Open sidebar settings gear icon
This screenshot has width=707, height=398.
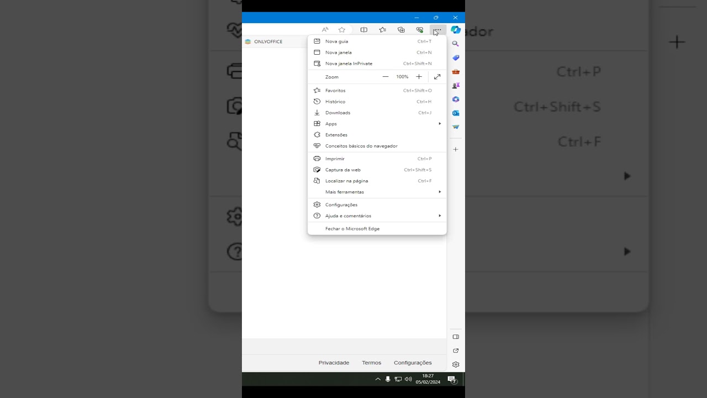456,364
